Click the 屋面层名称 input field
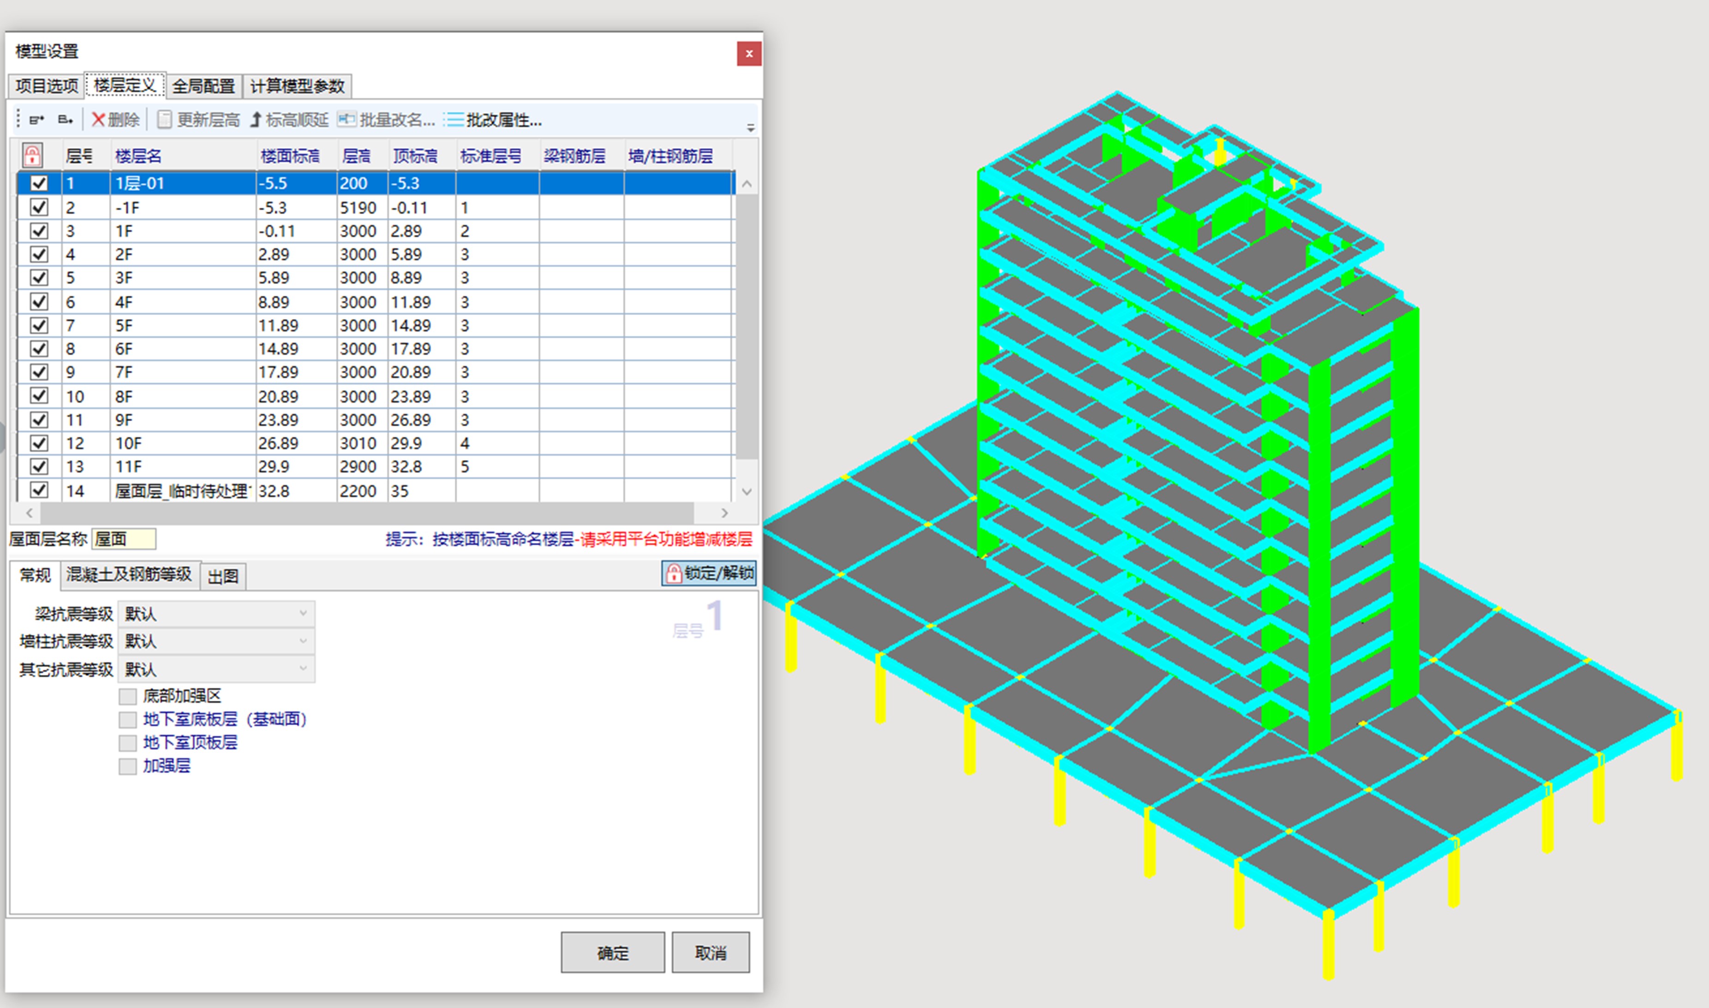The width and height of the screenshot is (1709, 1008). click(x=124, y=539)
